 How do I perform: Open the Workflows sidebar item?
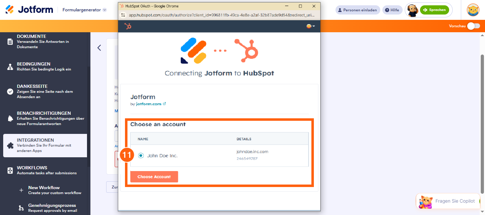[45, 170]
